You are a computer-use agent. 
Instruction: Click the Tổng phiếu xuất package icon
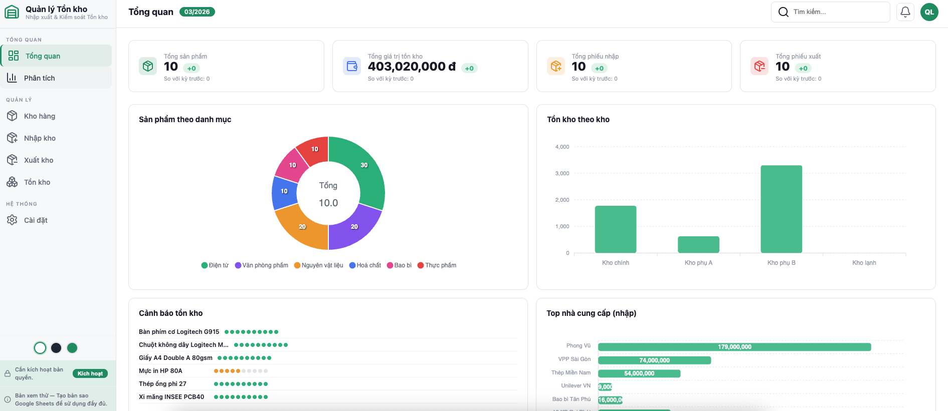(759, 66)
